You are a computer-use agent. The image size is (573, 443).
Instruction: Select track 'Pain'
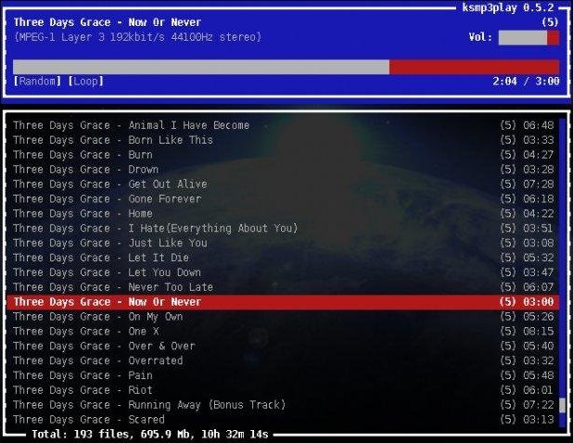point(283,375)
